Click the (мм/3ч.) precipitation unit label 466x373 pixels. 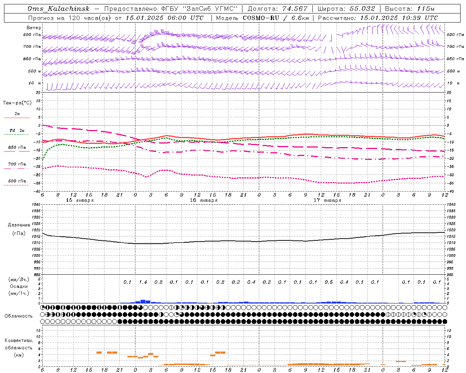click(x=19, y=279)
